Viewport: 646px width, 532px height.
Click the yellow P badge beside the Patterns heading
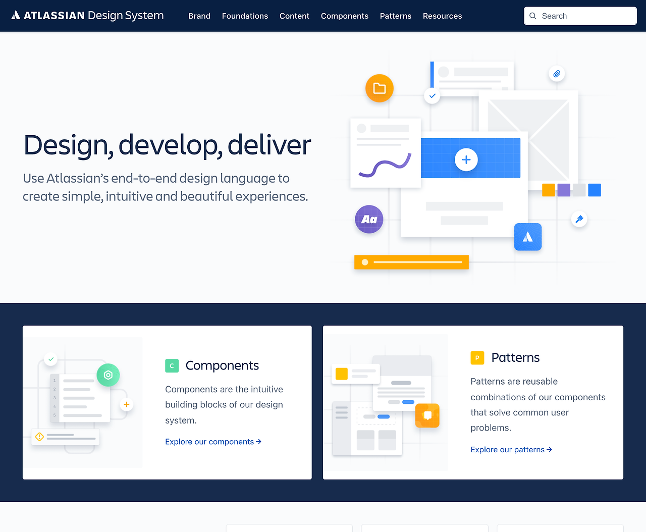[477, 357]
